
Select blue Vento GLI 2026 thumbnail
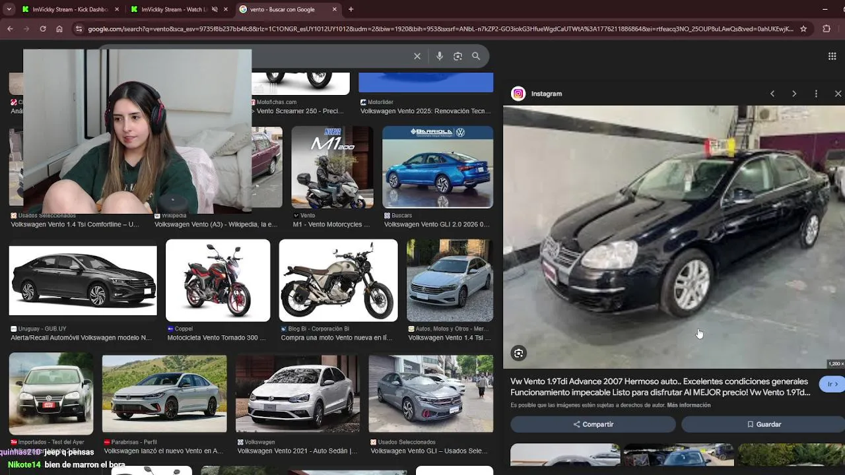pos(438,167)
